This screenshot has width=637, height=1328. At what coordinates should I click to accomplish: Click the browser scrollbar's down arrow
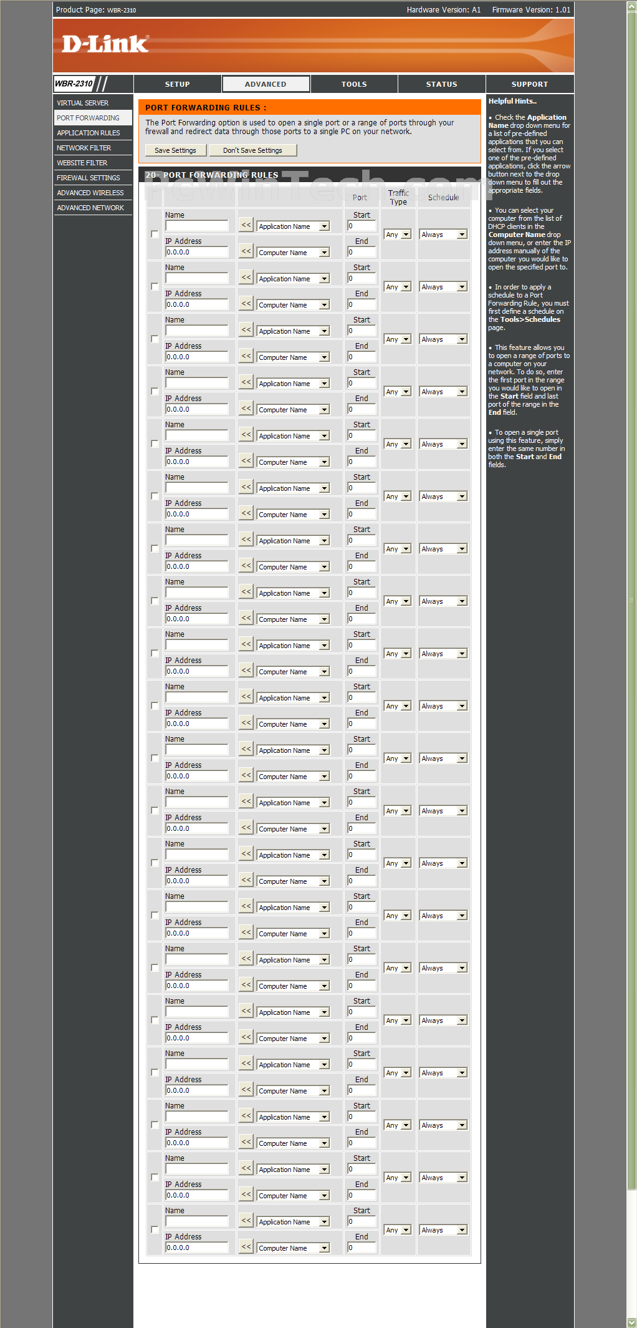631,1322
